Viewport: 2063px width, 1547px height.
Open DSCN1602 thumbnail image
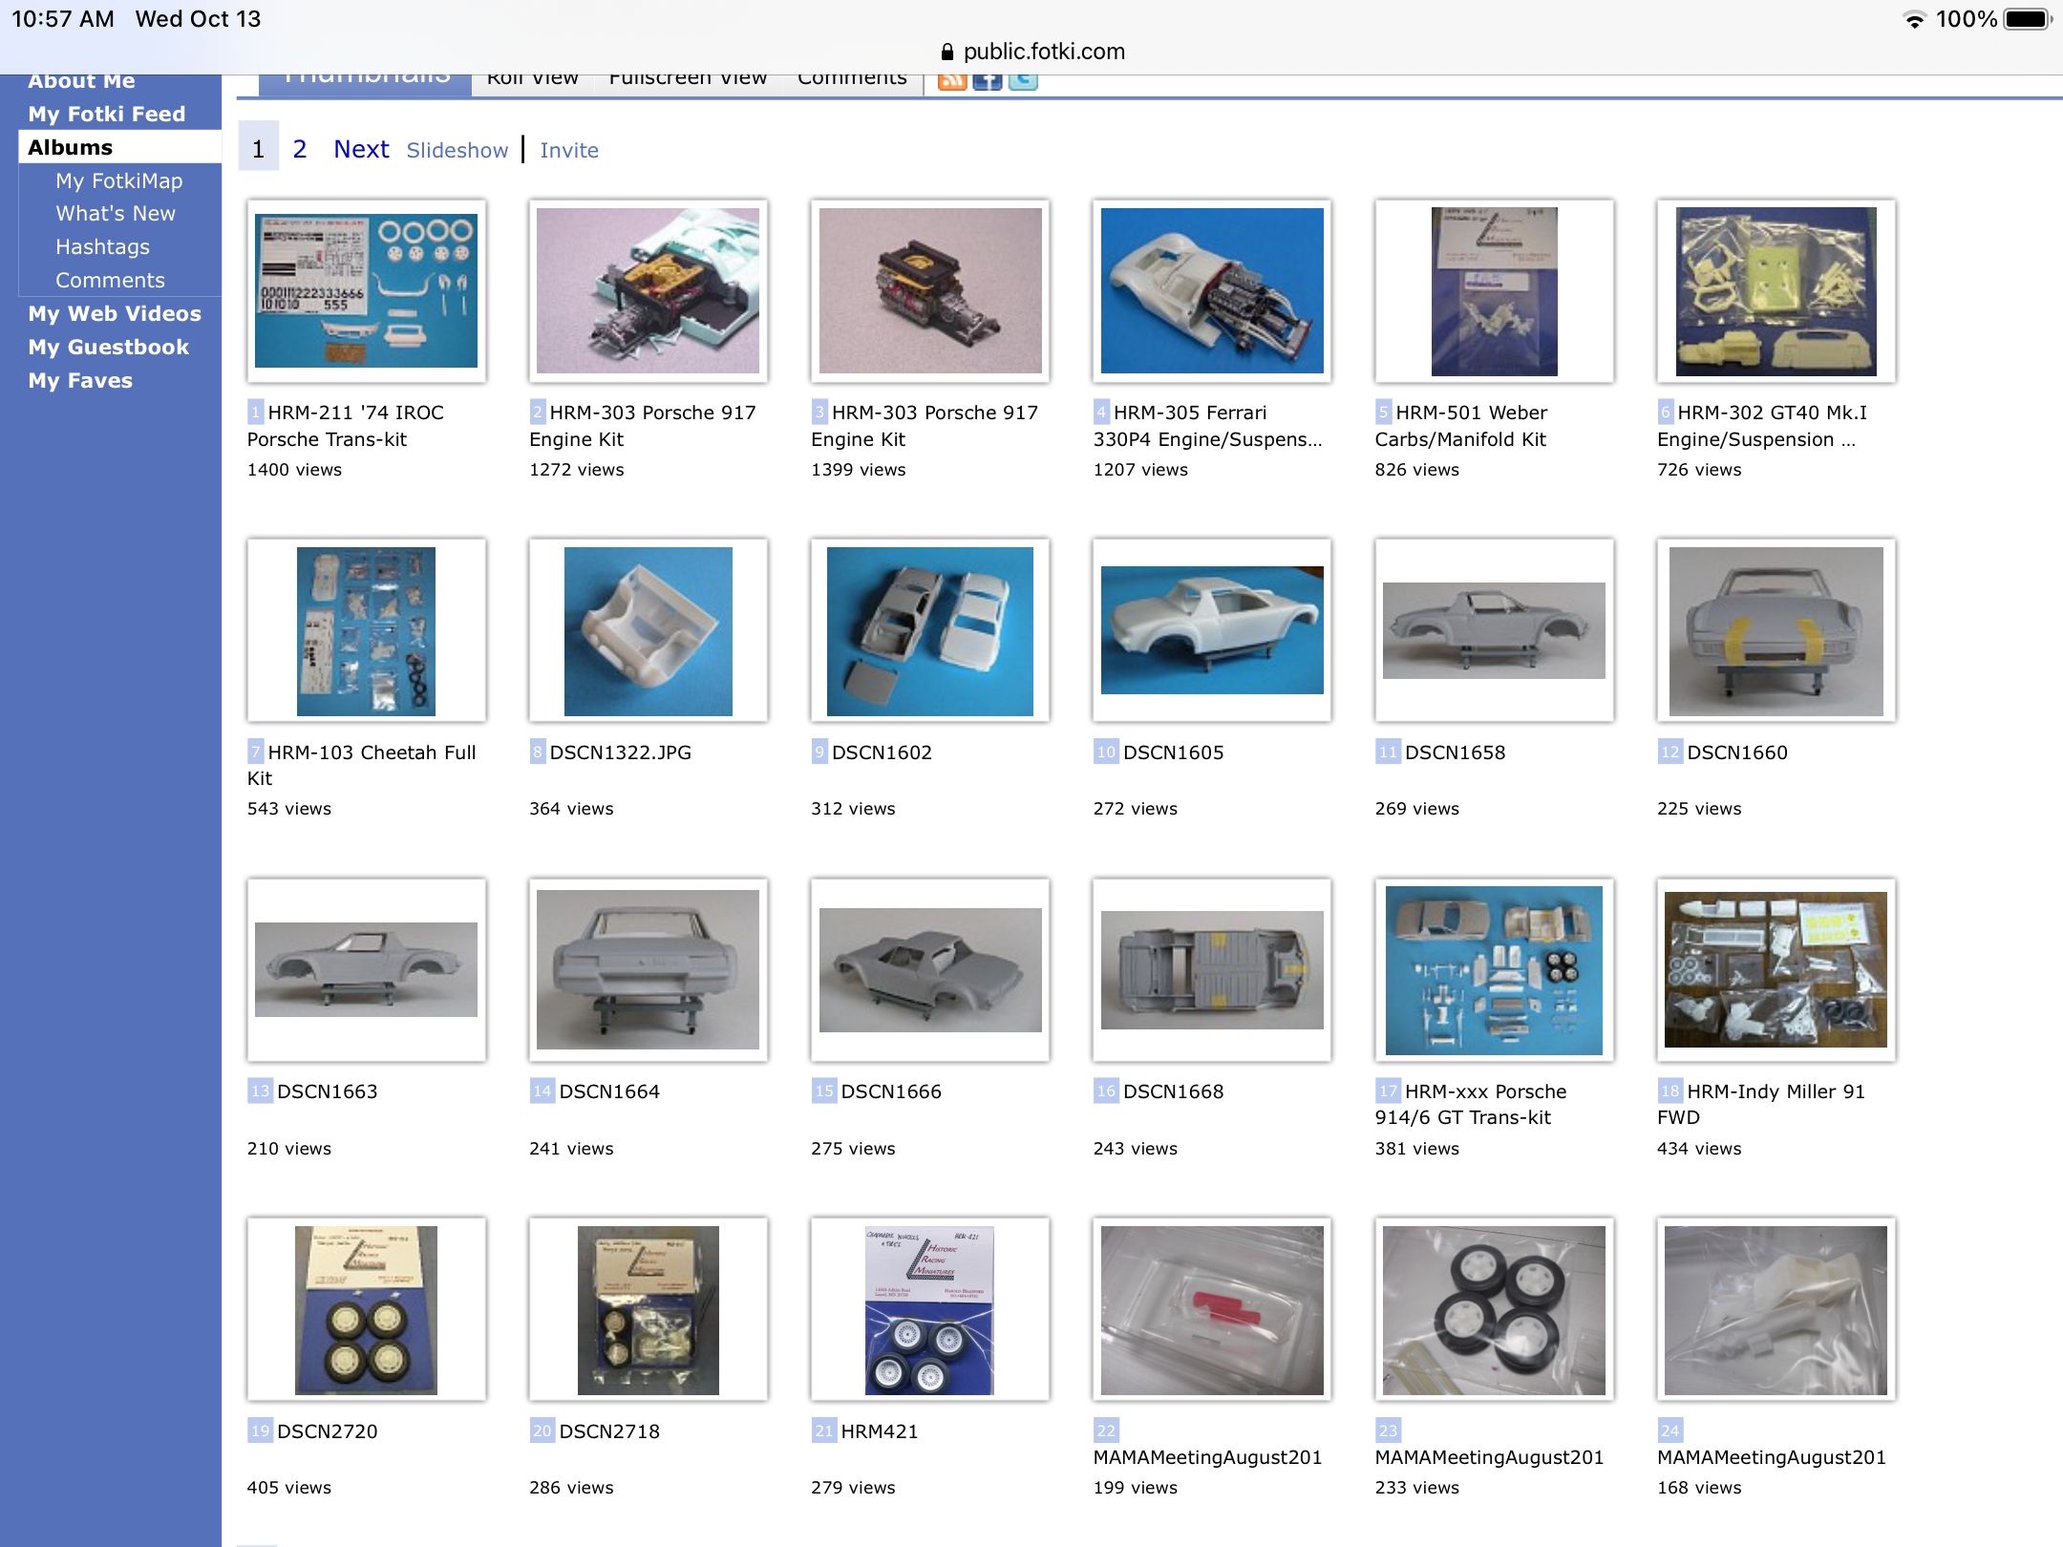tap(930, 630)
